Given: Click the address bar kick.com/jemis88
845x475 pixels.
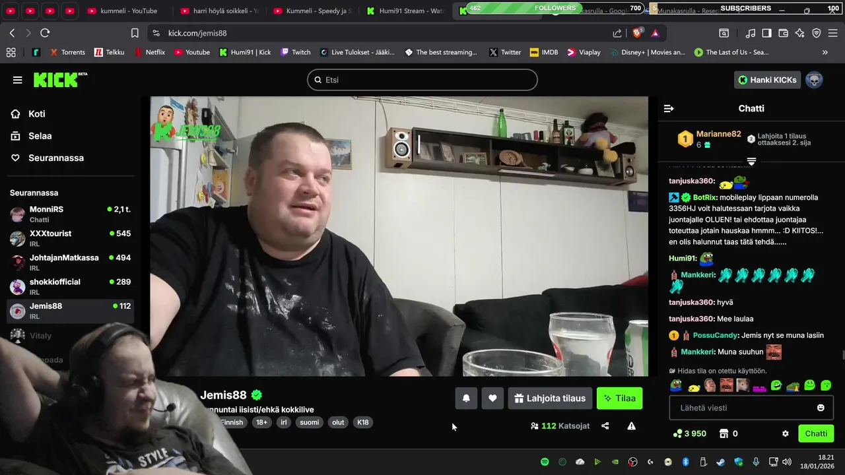Looking at the screenshot, I should (x=197, y=33).
